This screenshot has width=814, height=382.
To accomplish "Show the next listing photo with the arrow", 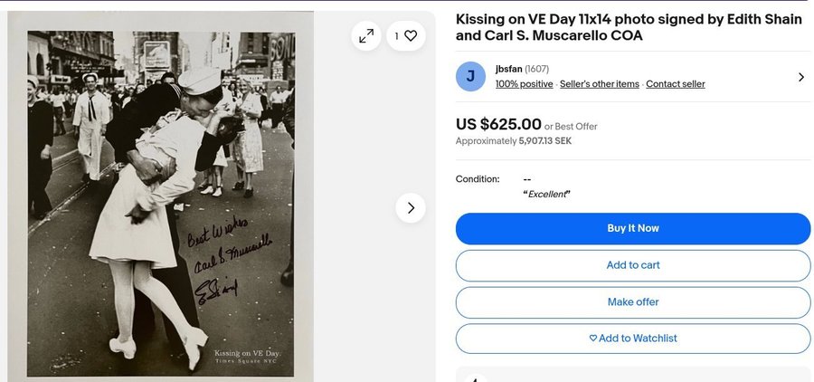I will point(411,208).
